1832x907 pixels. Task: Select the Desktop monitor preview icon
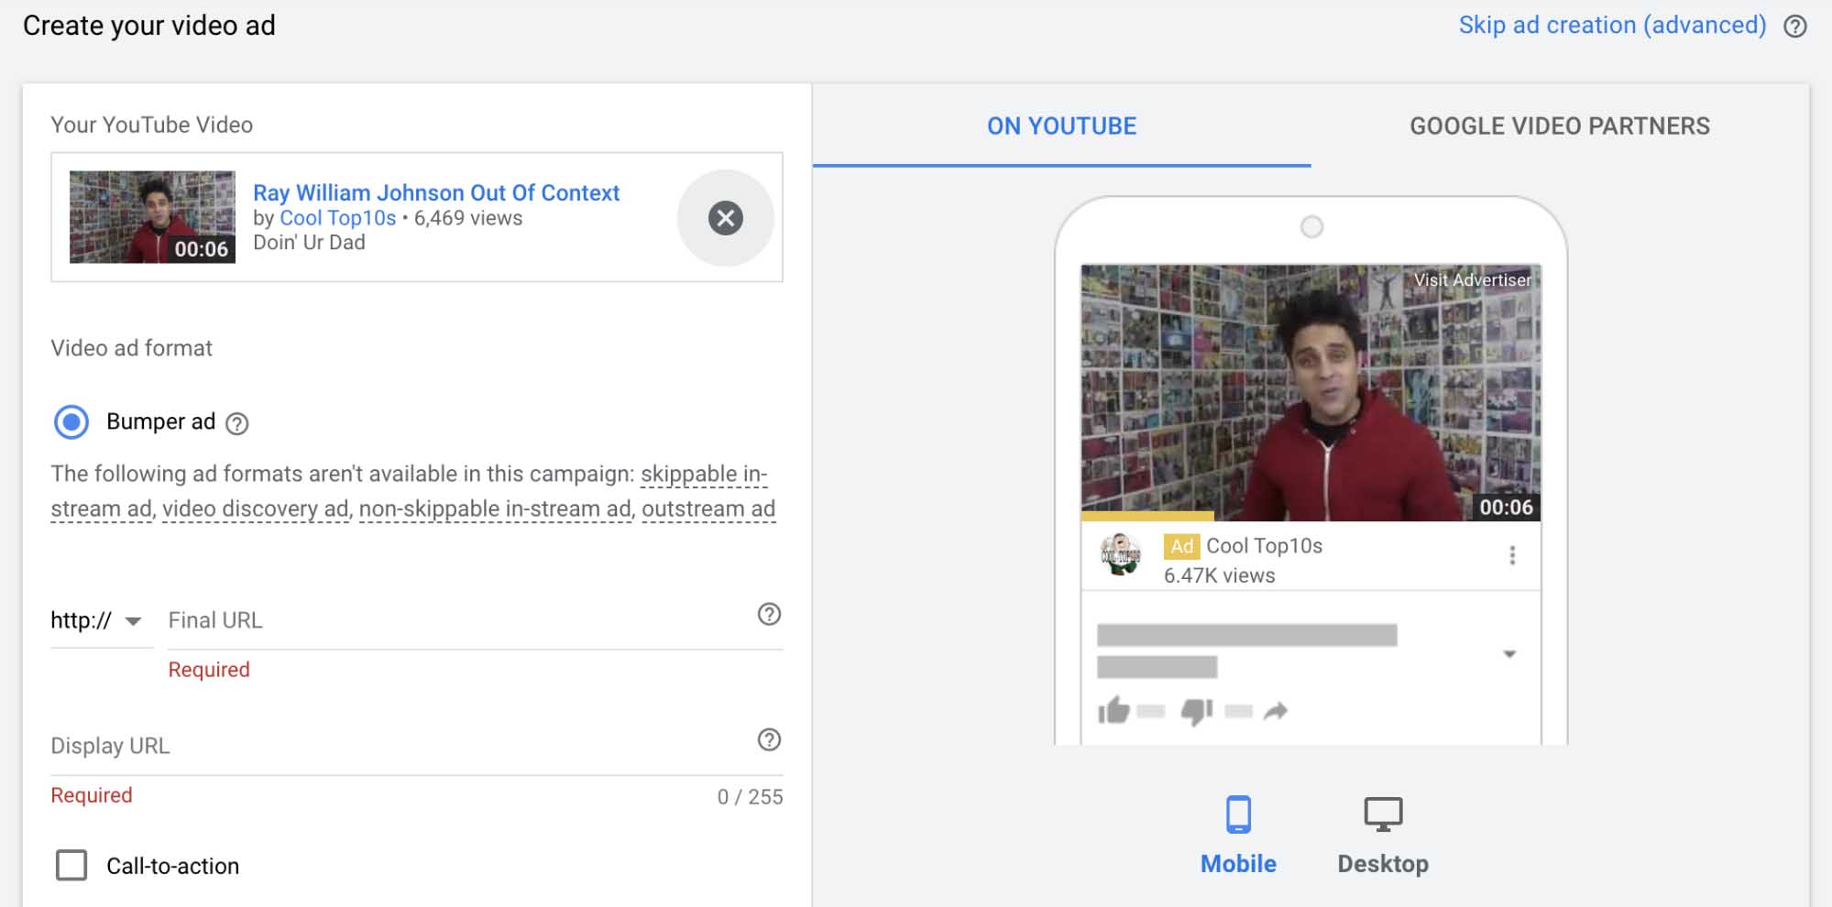1383,814
